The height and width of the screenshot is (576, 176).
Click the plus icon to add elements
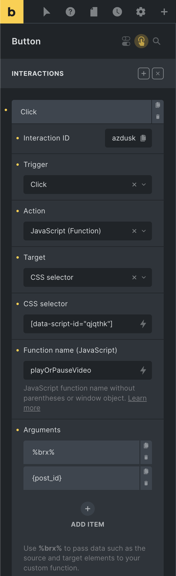pyautogui.click(x=164, y=12)
